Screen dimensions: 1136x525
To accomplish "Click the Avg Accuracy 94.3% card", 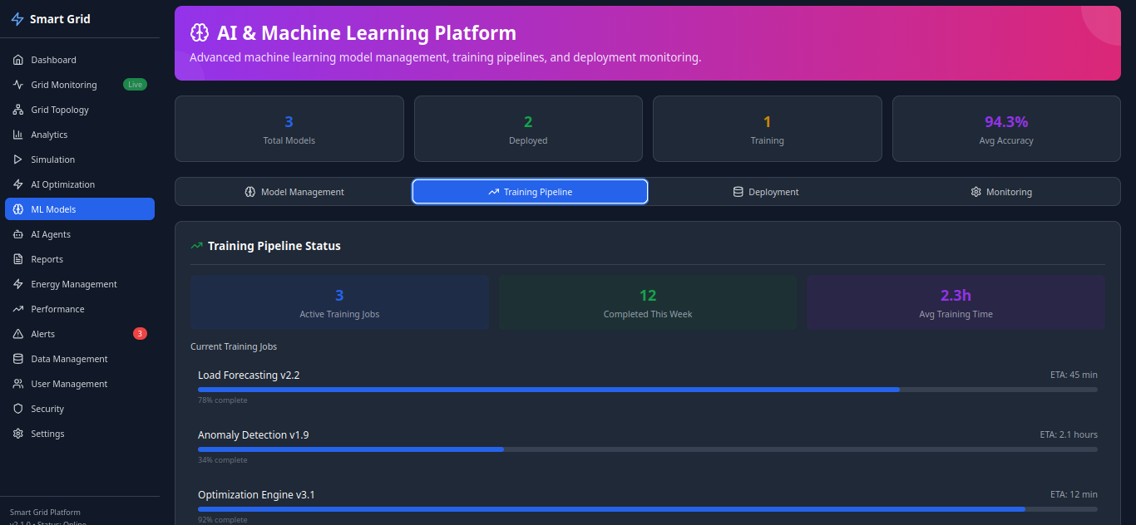I will point(1006,129).
